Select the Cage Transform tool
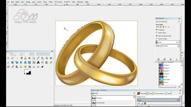The image size is (191, 107). coord(34,62)
